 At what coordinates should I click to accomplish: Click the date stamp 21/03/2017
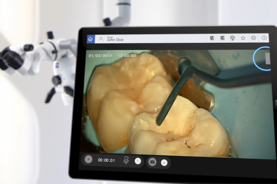tap(100, 56)
